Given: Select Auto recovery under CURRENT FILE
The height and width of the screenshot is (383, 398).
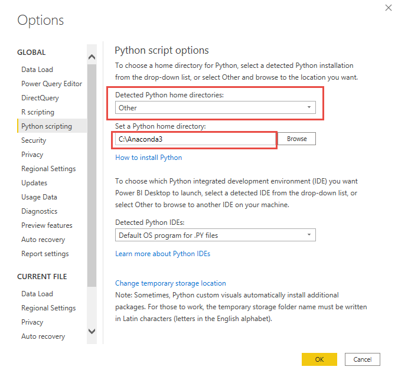Looking at the screenshot, I should coord(43,336).
